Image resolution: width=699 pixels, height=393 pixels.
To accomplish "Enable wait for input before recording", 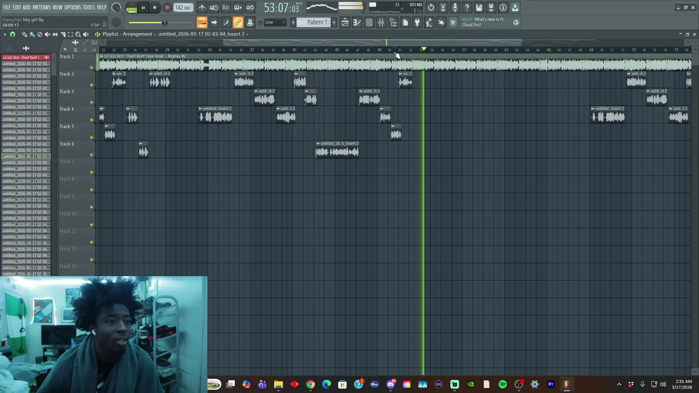I will (x=214, y=8).
